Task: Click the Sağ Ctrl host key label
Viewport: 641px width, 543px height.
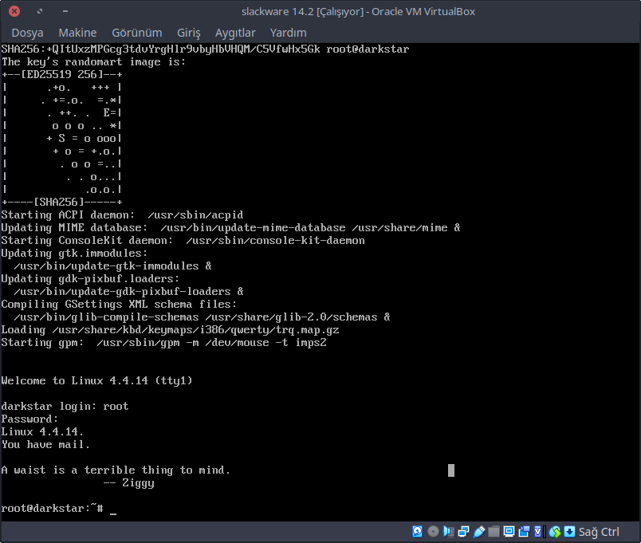Action: click(x=599, y=532)
